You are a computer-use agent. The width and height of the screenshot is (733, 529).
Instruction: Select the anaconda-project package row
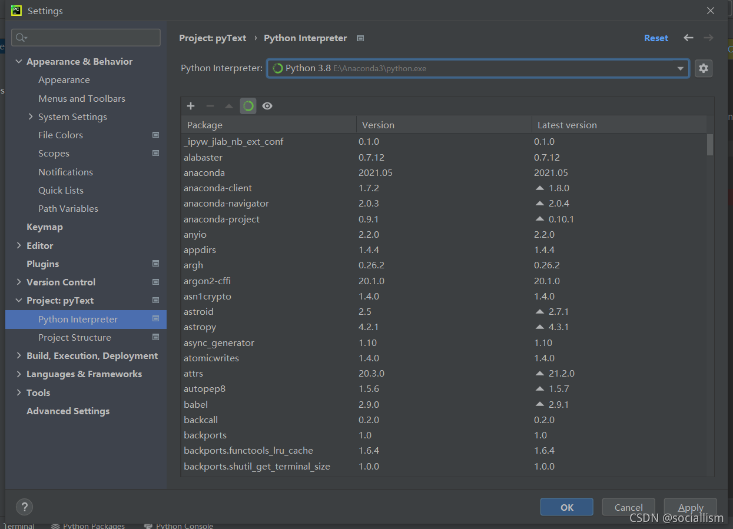click(x=444, y=219)
